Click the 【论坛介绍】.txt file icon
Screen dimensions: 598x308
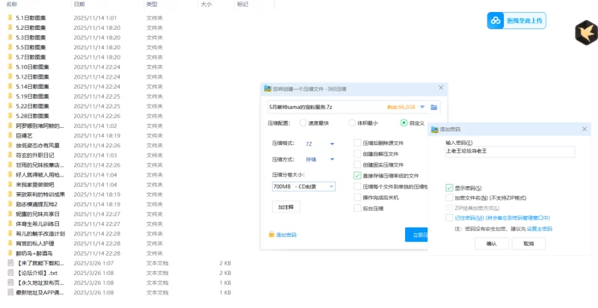(x=10, y=274)
